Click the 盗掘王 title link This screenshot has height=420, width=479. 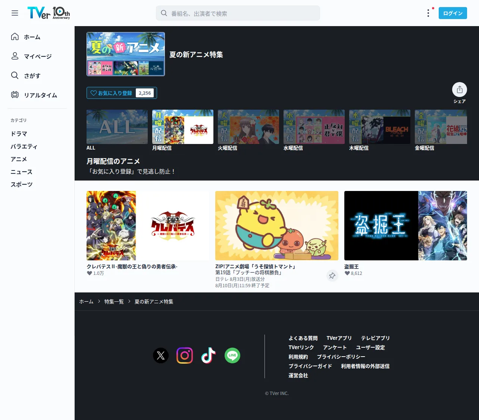351,266
